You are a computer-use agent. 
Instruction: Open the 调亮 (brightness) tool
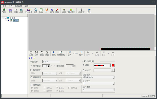64,11
